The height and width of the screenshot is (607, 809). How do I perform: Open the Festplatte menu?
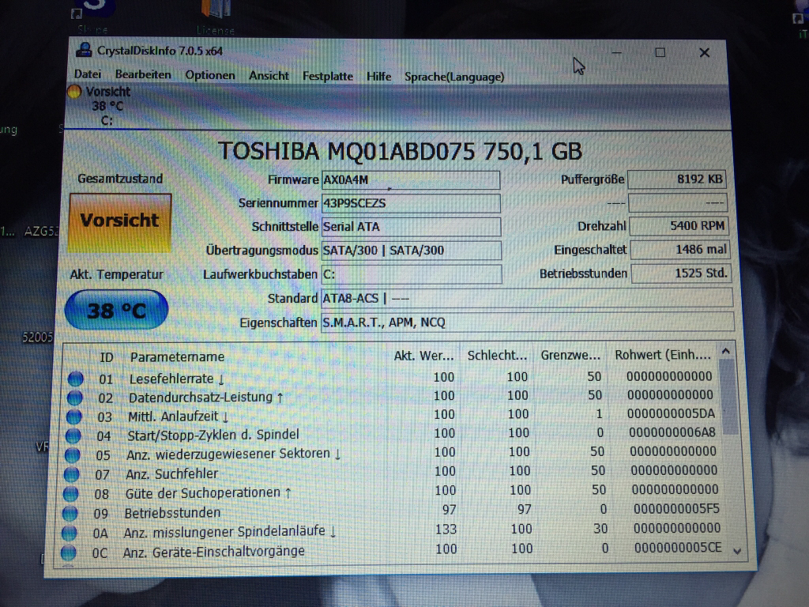point(328,77)
